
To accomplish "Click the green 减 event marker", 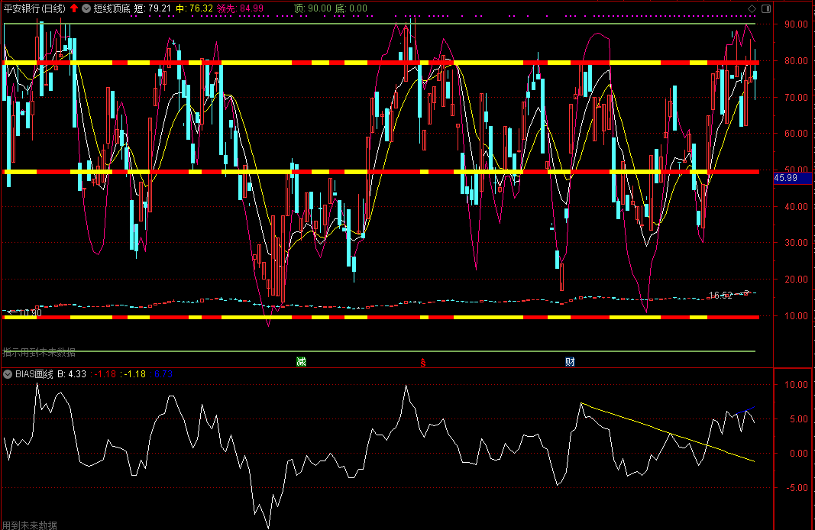I will click(301, 362).
